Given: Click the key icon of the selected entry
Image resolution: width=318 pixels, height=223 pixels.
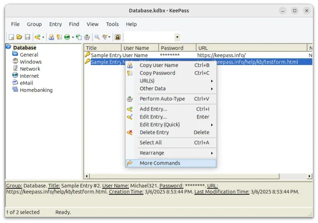Looking at the screenshot, I should (87, 61).
